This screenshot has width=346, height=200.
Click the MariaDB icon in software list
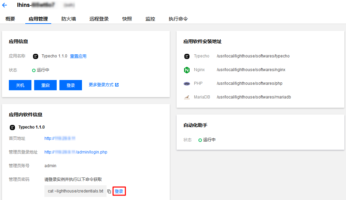187,97
